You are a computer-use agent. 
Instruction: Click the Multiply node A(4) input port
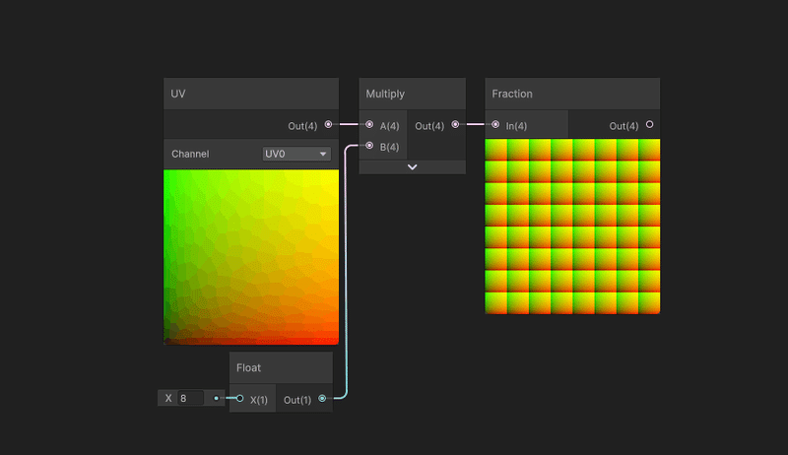click(x=369, y=124)
